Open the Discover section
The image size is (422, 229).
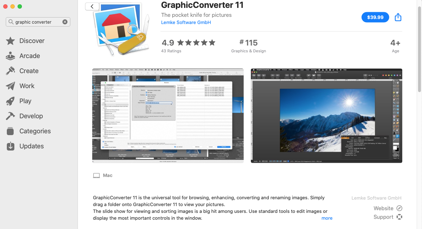coord(32,41)
